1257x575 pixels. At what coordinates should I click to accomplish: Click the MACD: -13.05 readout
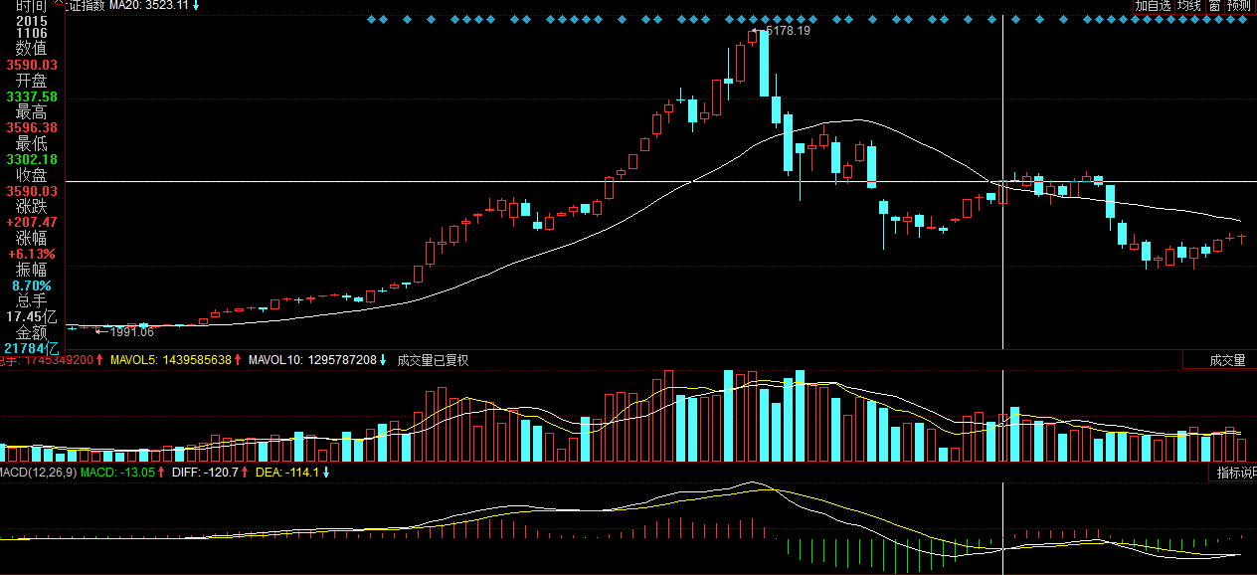[x=118, y=473]
